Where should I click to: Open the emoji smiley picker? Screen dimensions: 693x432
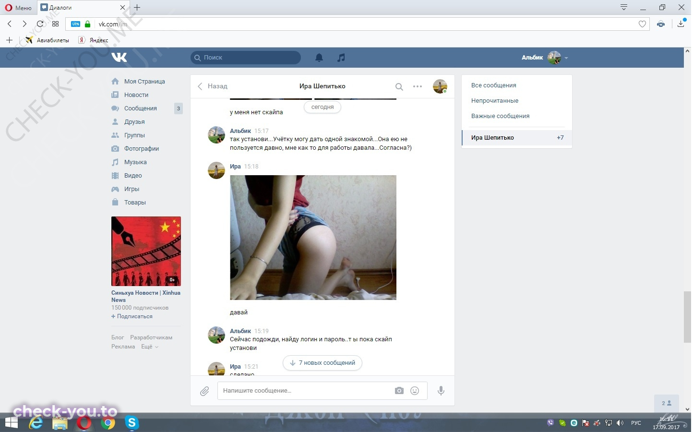coord(415,391)
